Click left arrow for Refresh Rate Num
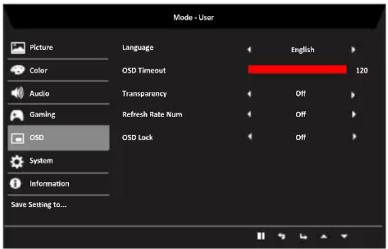 (249, 114)
